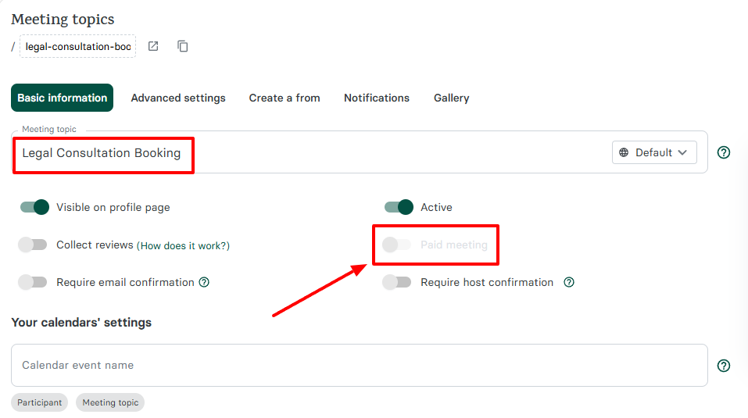Toggle the Paid meeting switch
The height and width of the screenshot is (418, 748).
pyautogui.click(x=397, y=245)
